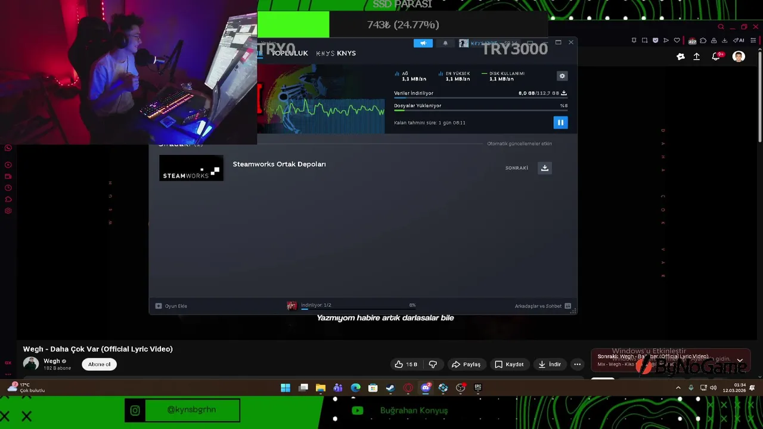Pause the Steam download
Screen dimensions: 763x429
[x=560, y=122]
